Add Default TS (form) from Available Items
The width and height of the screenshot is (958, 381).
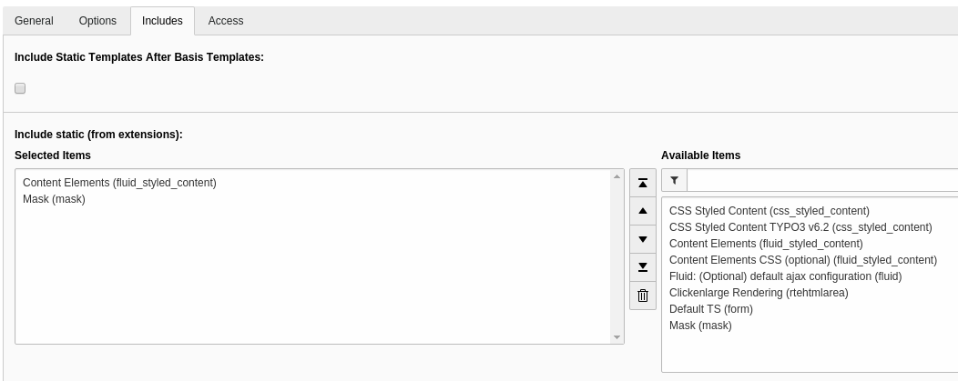pyautogui.click(x=710, y=309)
